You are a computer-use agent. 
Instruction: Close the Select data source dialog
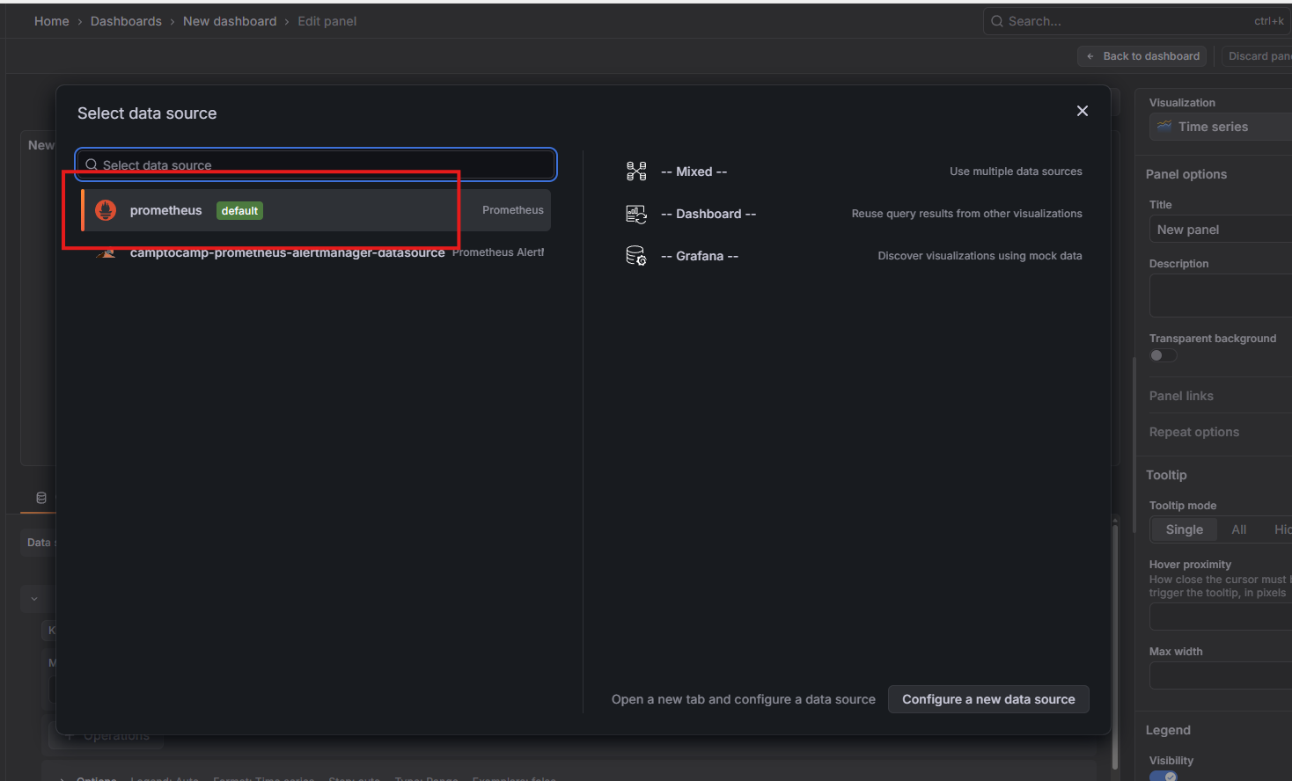(1082, 111)
